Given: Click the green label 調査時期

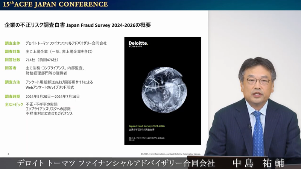Looking at the screenshot, I should tap(12, 97).
